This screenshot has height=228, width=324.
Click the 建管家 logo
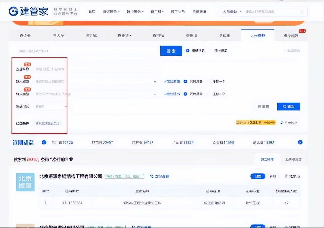pos(28,11)
